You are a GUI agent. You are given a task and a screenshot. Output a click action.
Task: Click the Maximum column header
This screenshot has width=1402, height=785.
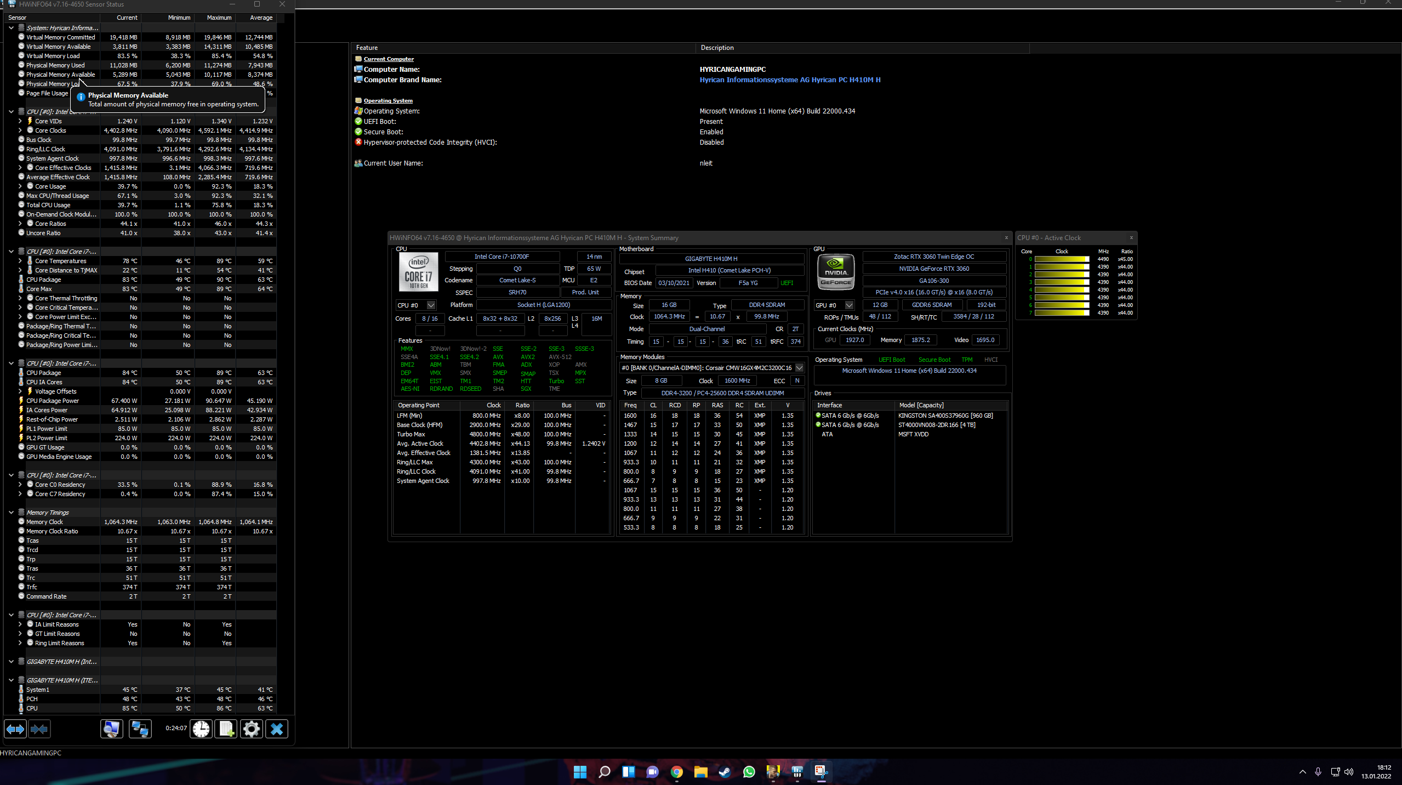click(219, 18)
